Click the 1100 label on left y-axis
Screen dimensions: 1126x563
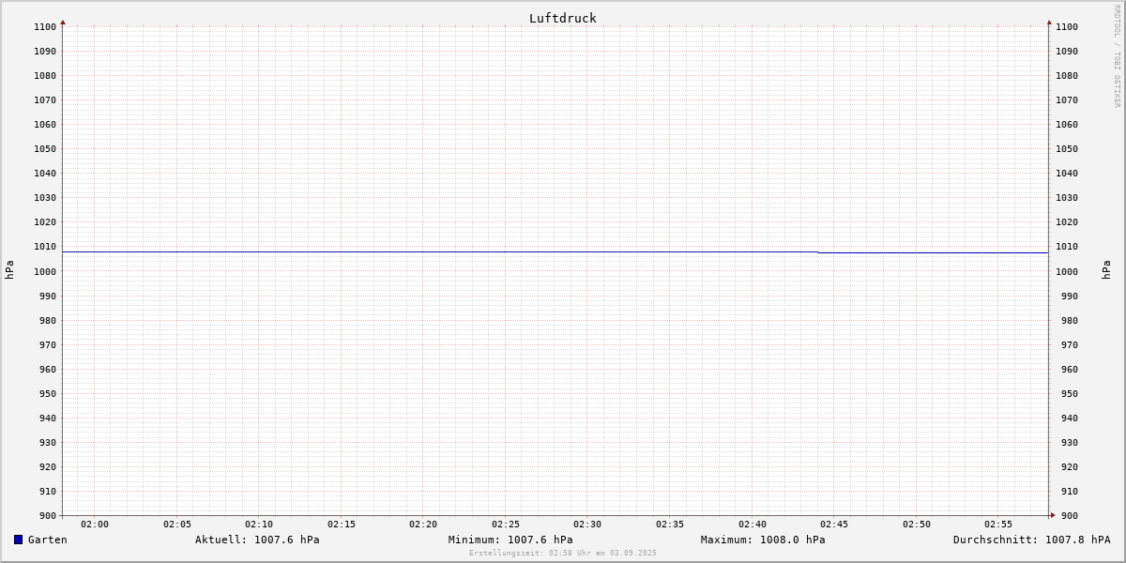pyautogui.click(x=45, y=27)
